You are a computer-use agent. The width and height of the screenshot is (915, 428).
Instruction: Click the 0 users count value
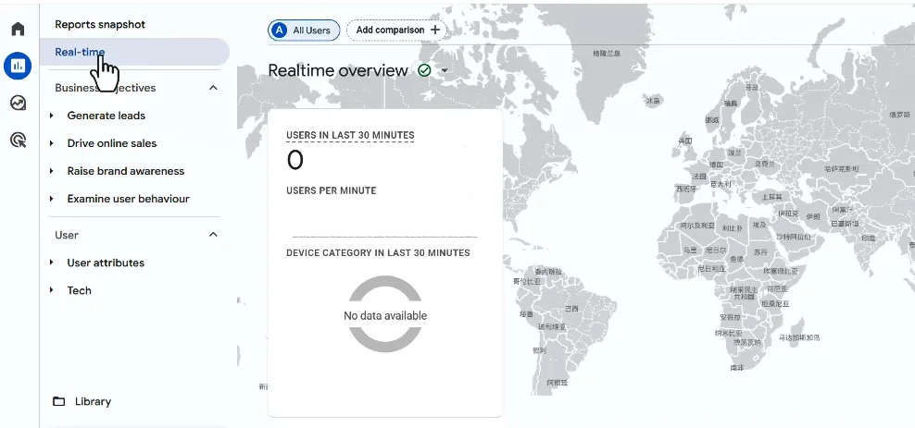[295, 160]
